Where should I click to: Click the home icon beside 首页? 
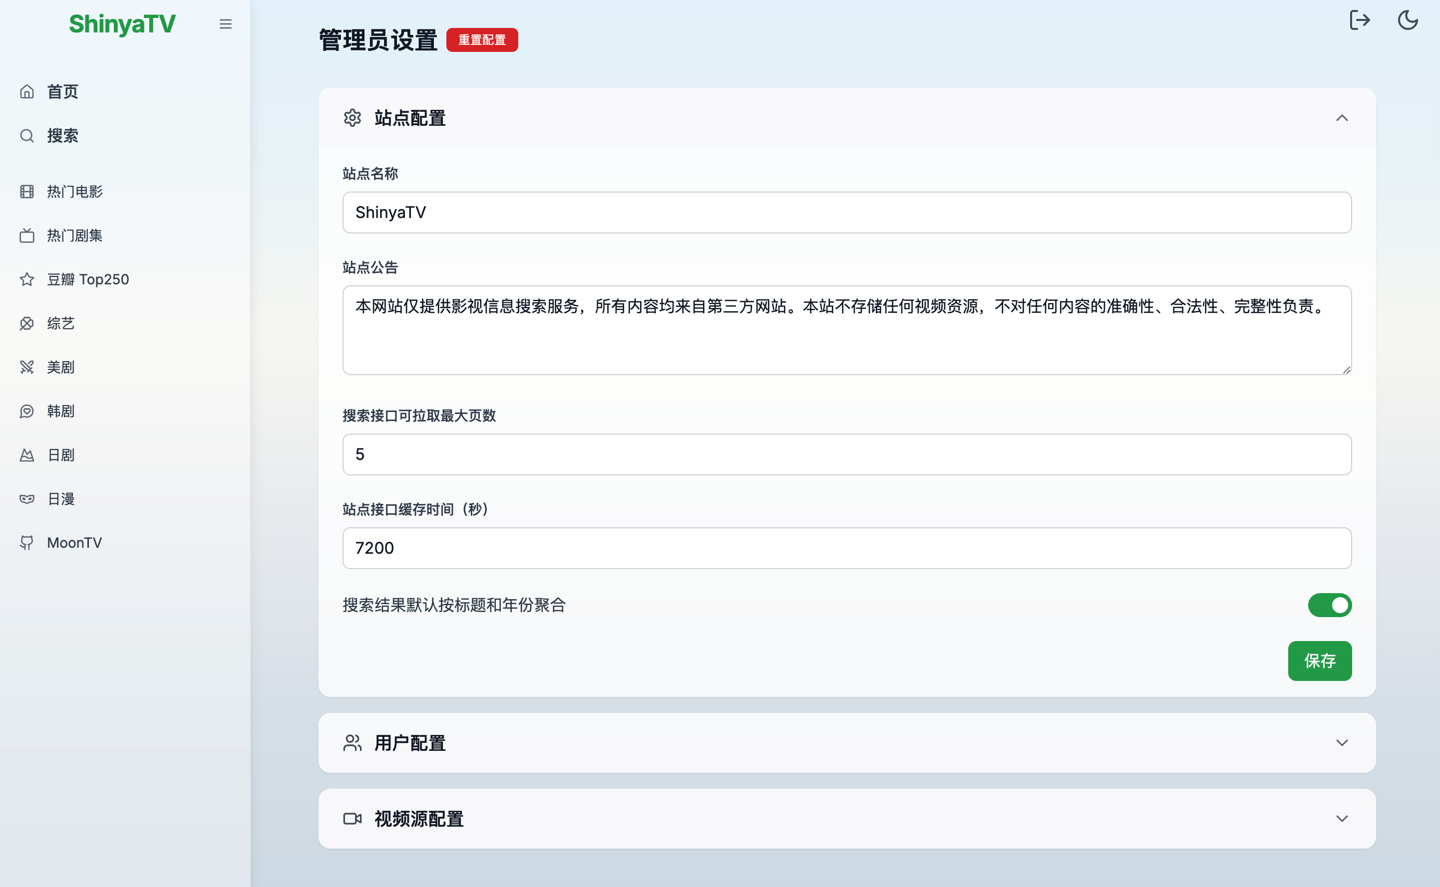click(27, 91)
